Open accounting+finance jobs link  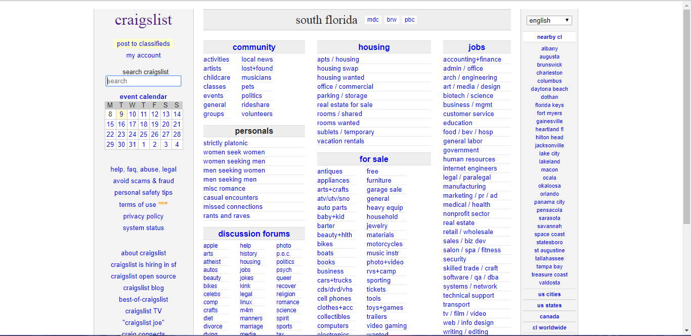472,60
